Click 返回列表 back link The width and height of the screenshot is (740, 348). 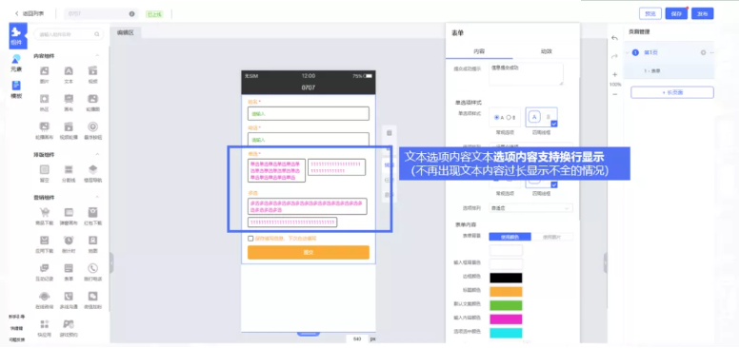(30, 13)
